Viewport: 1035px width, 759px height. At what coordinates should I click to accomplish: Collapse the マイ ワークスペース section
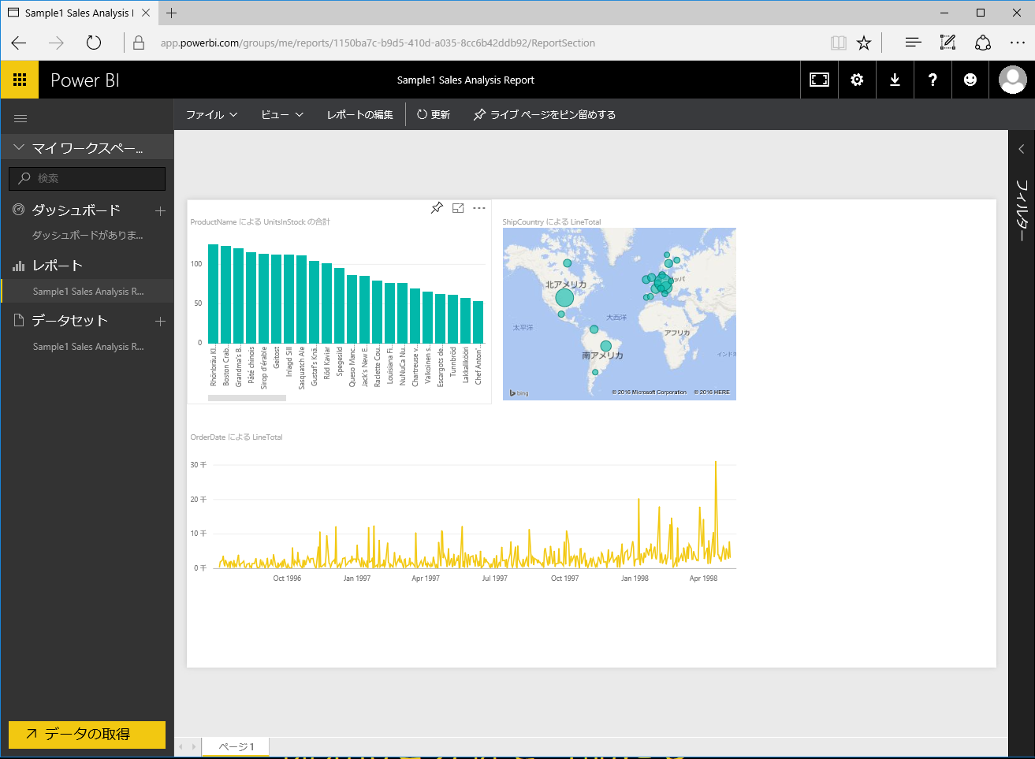19,147
